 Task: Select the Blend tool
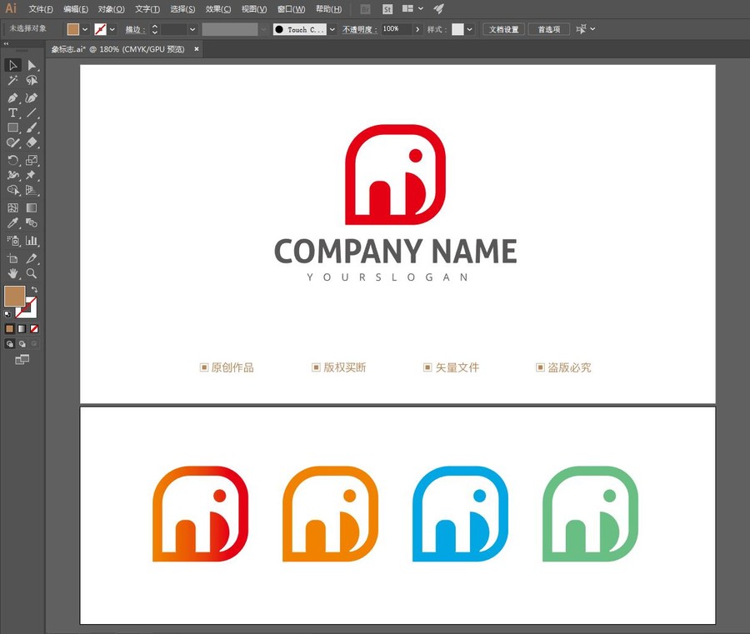coord(32,222)
